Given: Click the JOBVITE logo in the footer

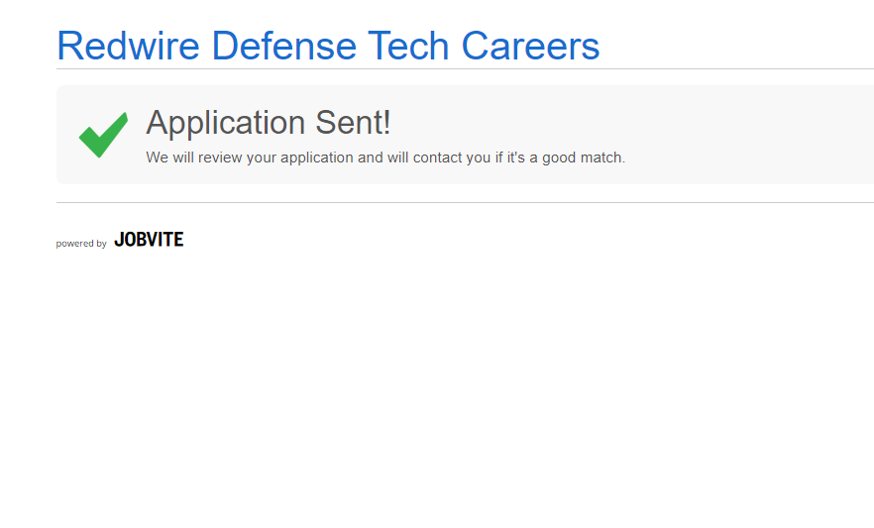Looking at the screenshot, I should 149,240.
